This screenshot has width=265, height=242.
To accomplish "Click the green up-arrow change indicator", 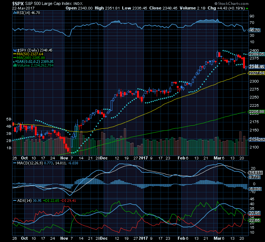I will [x=247, y=8].
